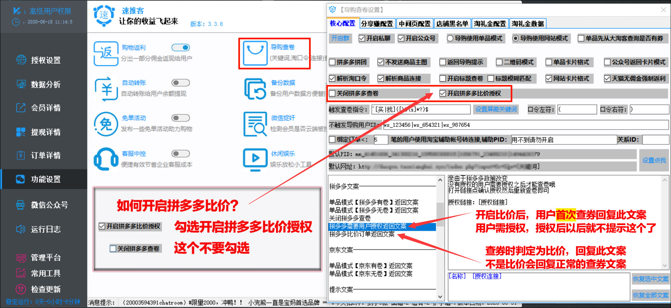
Task: Click the VIP 高级用户权限 badge icon
Action: tap(17, 11)
